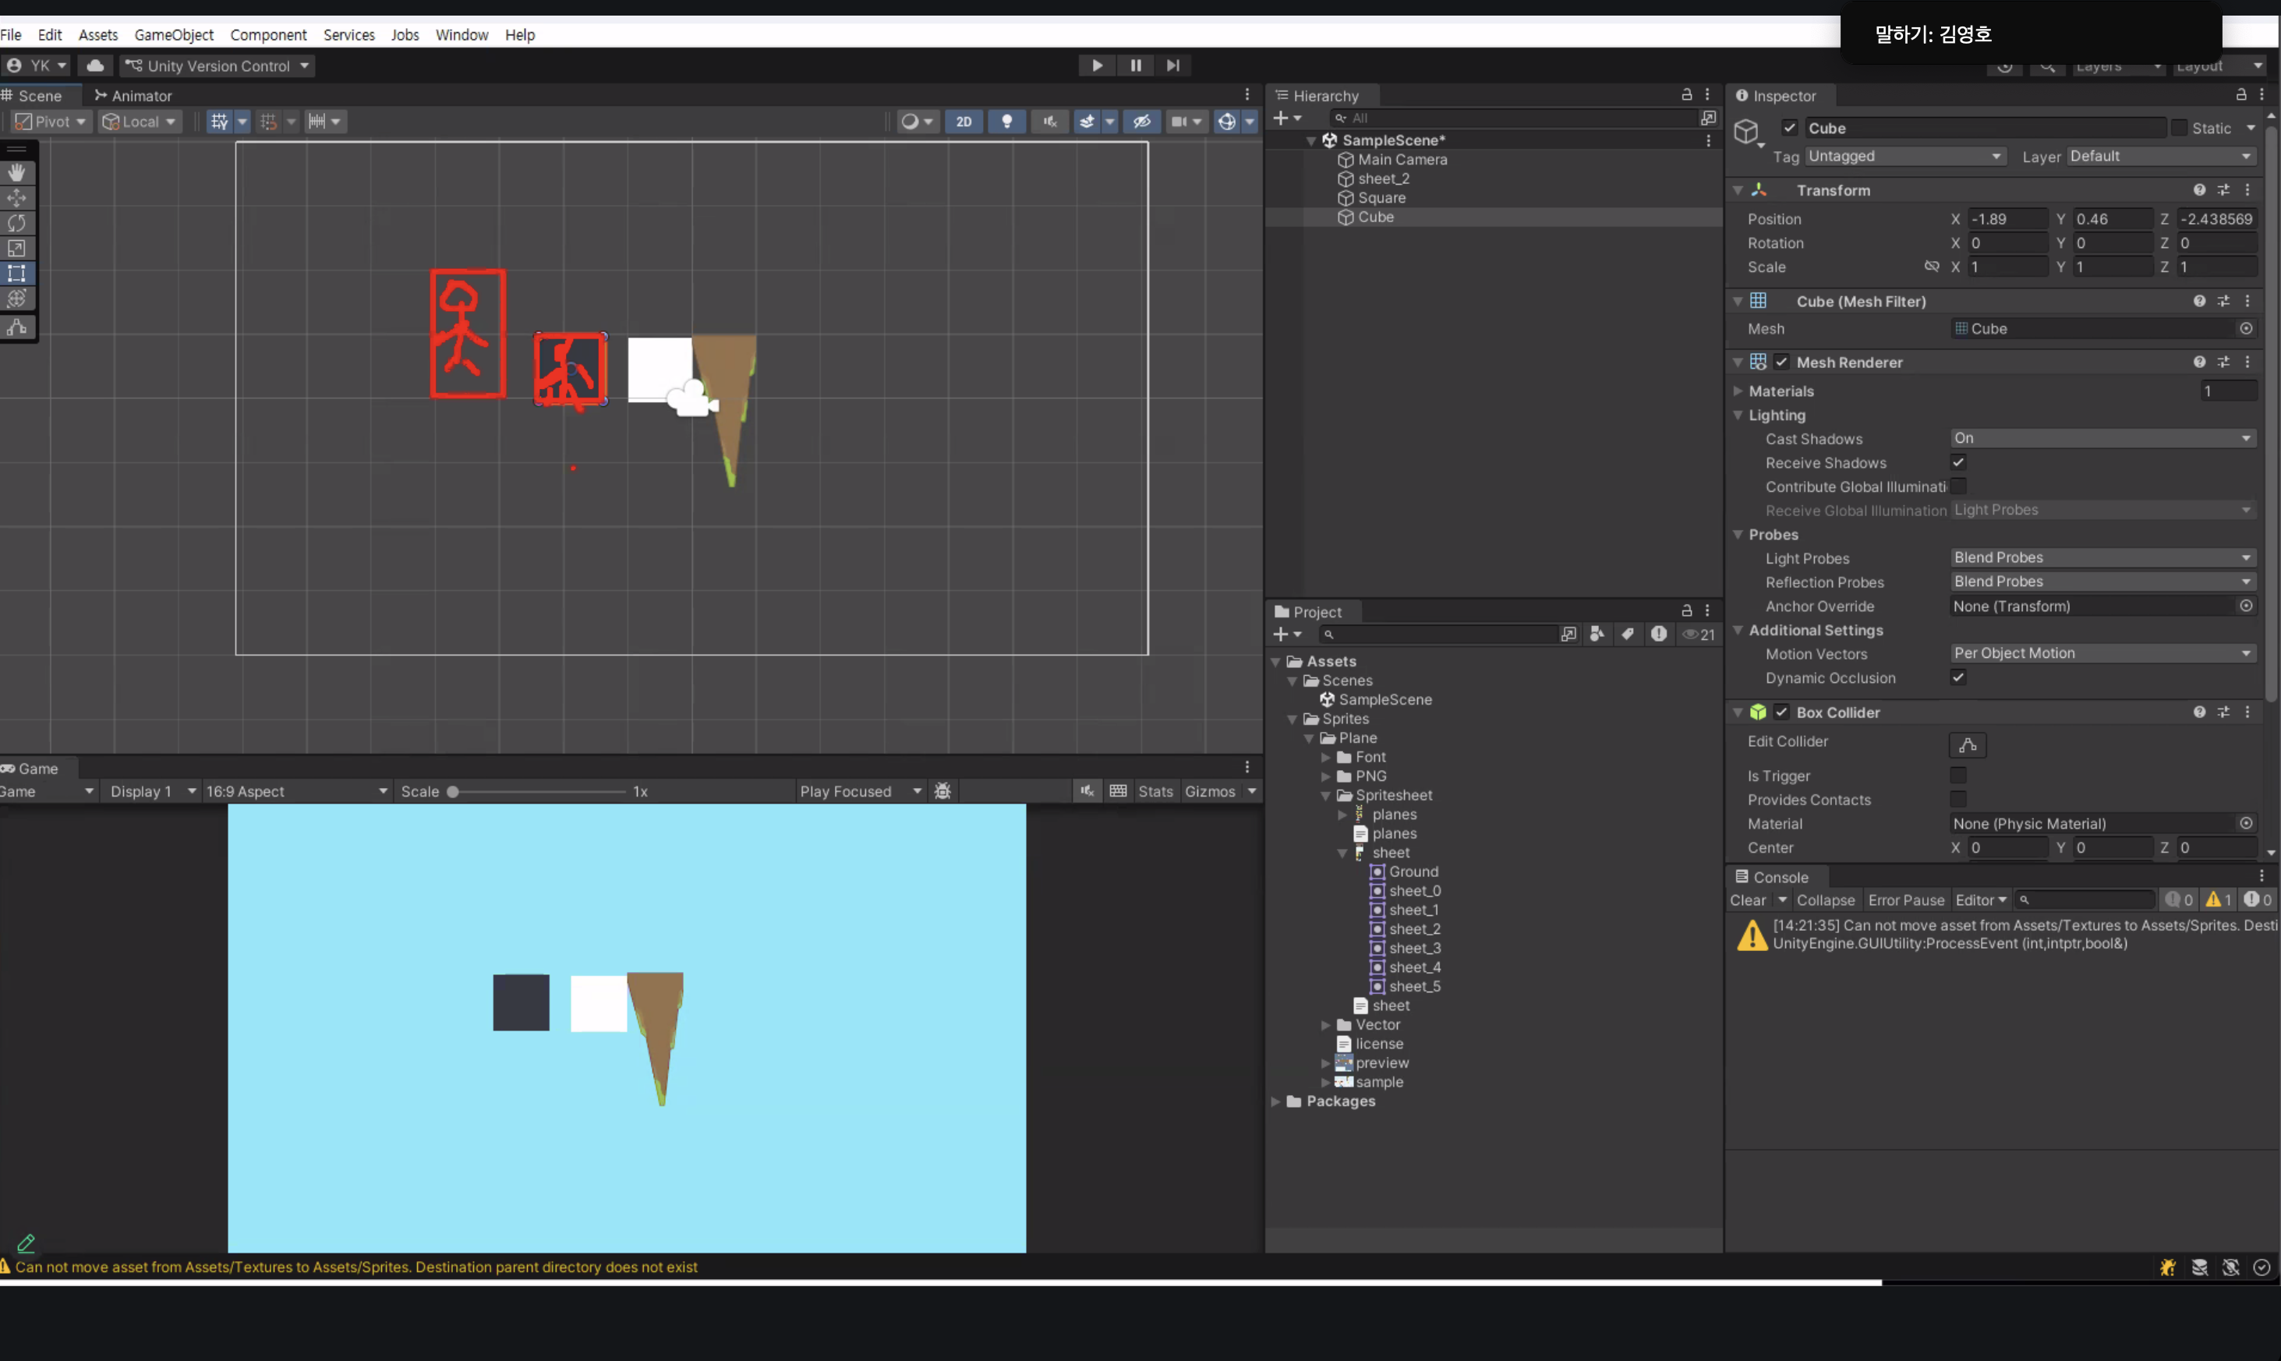The image size is (2281, 1361).
Task: Open Scene grid snapping icon
Action: (x=268, y=121)
